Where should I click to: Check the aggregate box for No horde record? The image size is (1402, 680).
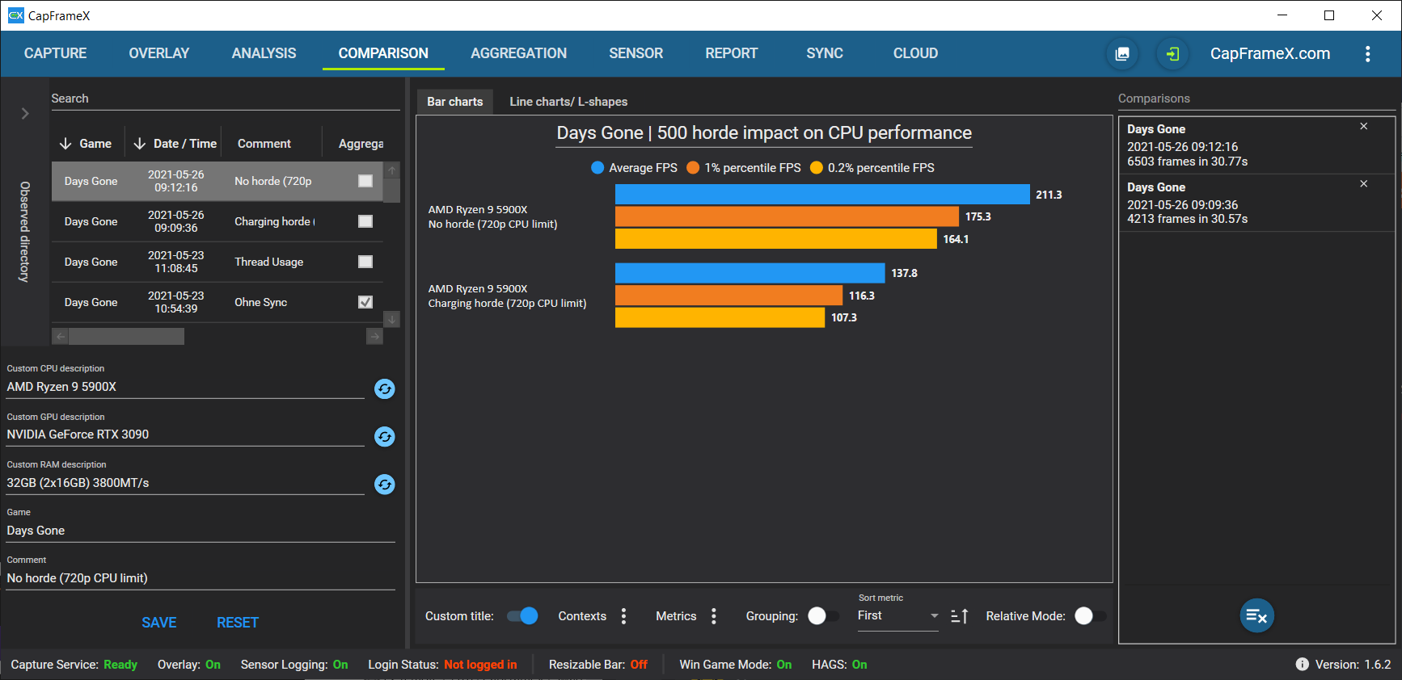(x=365, y=181)
